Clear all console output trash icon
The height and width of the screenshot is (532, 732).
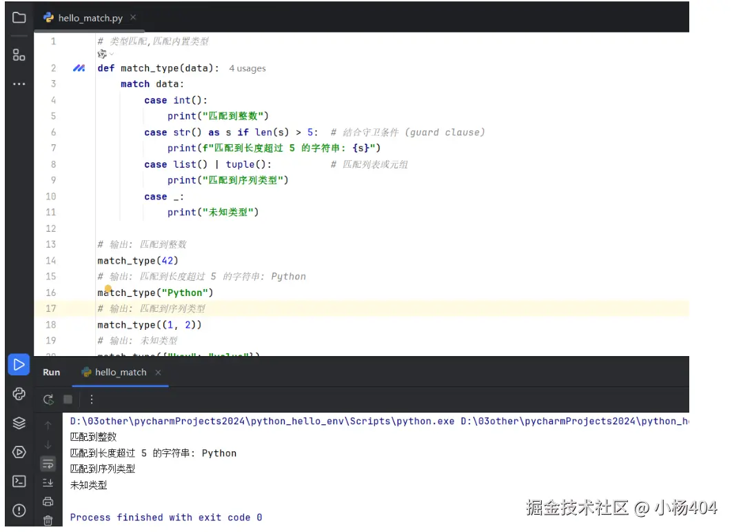[48, 520]
